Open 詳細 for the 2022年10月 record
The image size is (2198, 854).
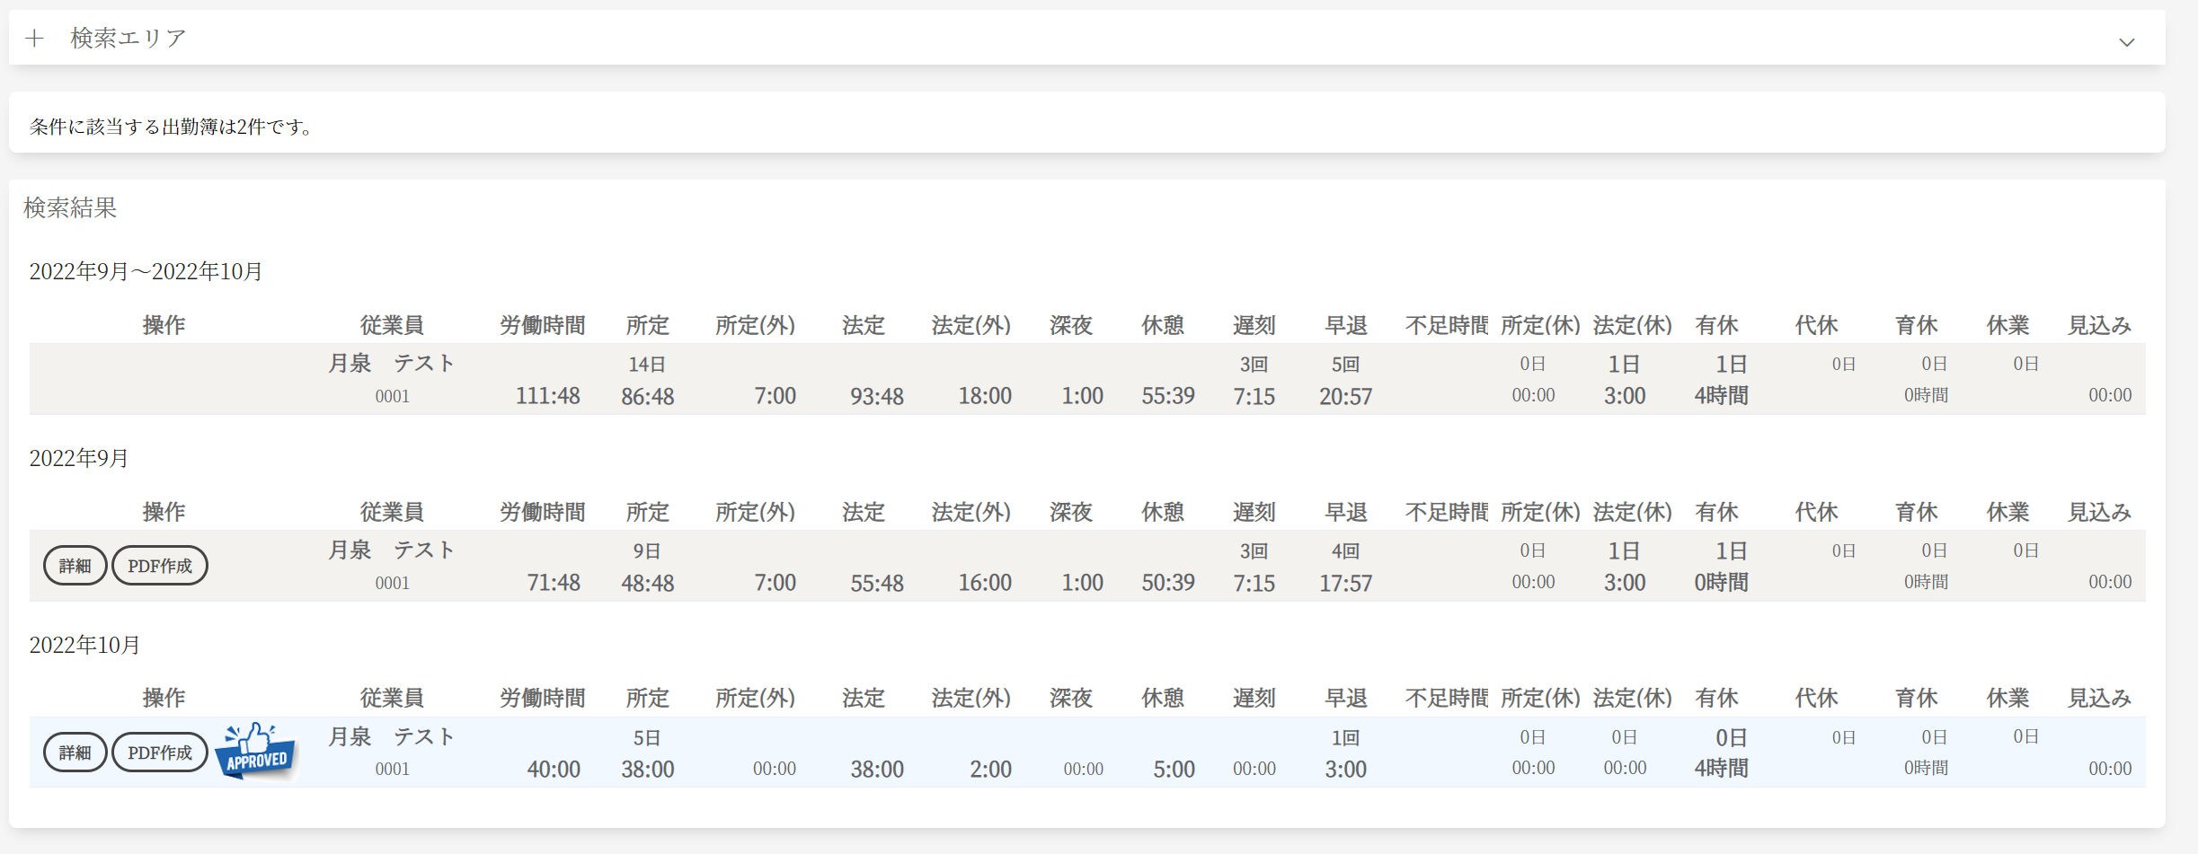(x=75, y=753)
